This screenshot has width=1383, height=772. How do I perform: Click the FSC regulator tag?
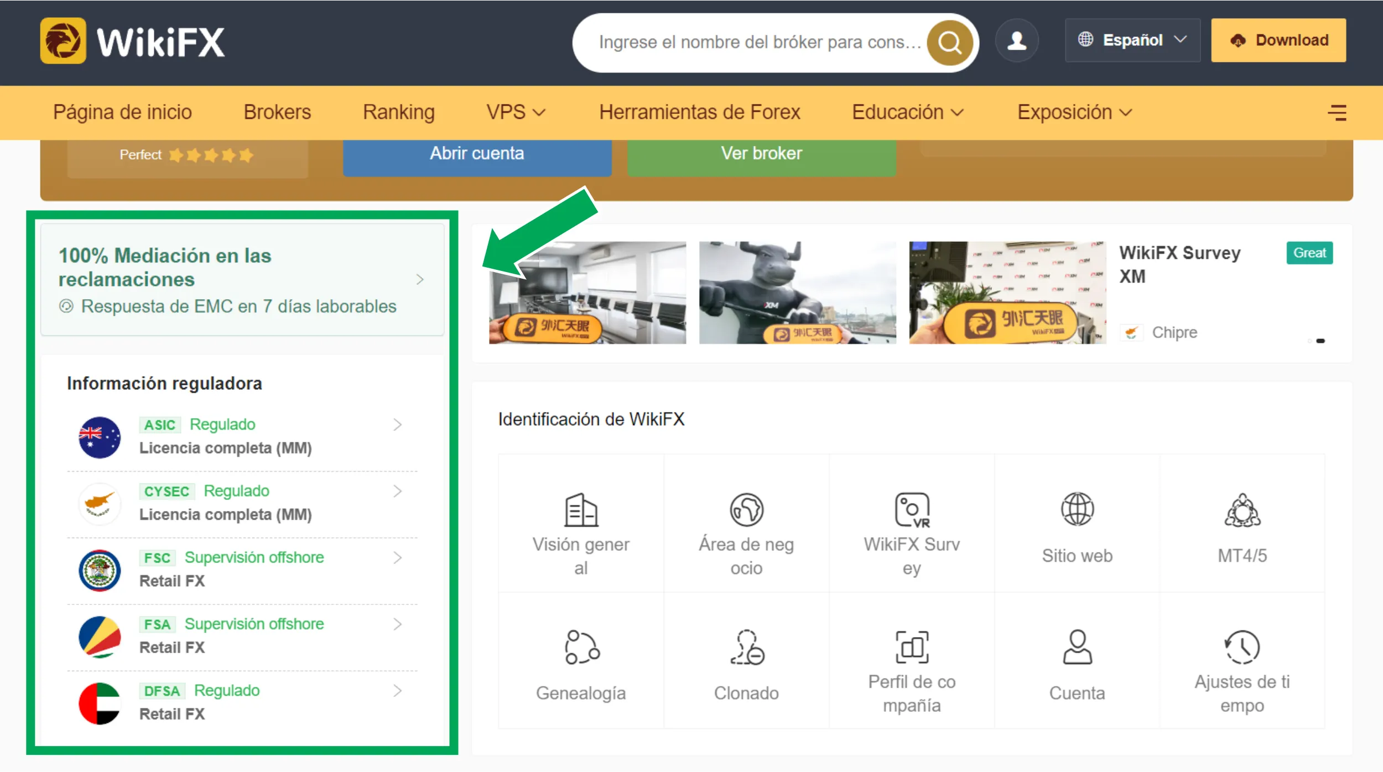coord(158,558)
